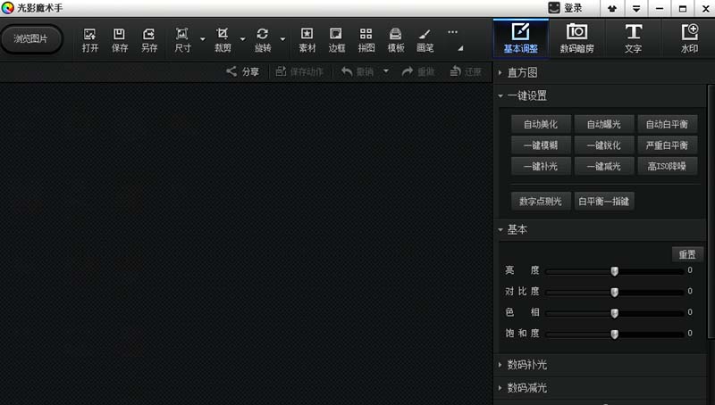Select the 旋转 (Rotate) tool
The height and width of the screenshot is (405, 715).
263,39
